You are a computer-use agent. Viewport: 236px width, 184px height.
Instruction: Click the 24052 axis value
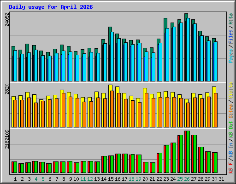click(x=7, y=19)
